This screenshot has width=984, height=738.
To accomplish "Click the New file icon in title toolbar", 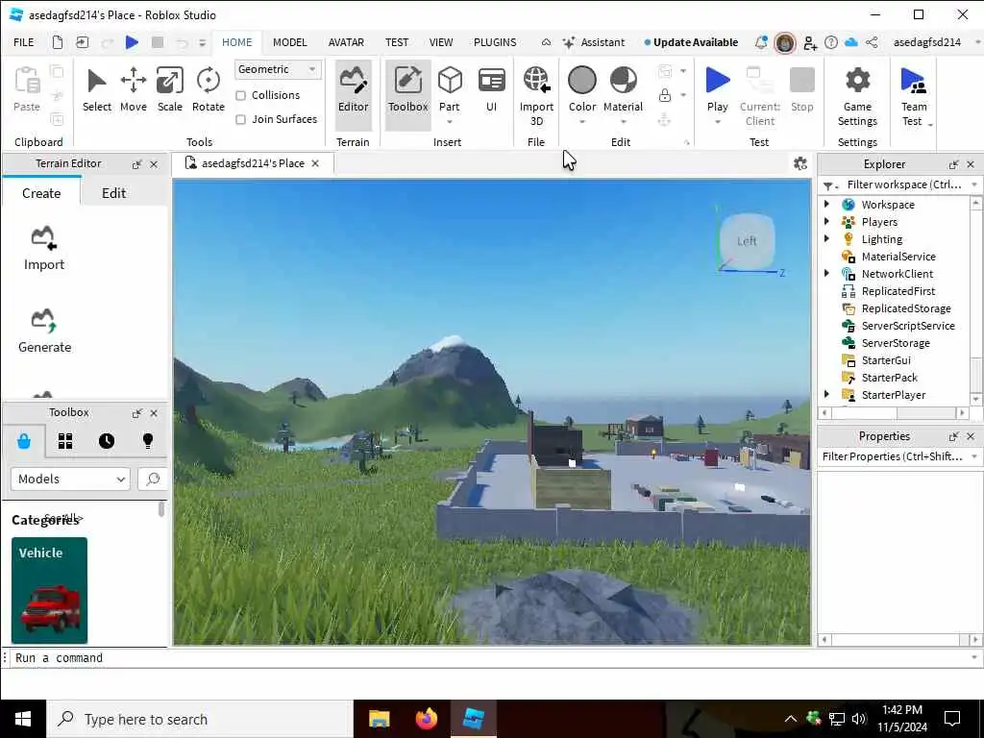I will pyautogui.click(x=57, y=42).
